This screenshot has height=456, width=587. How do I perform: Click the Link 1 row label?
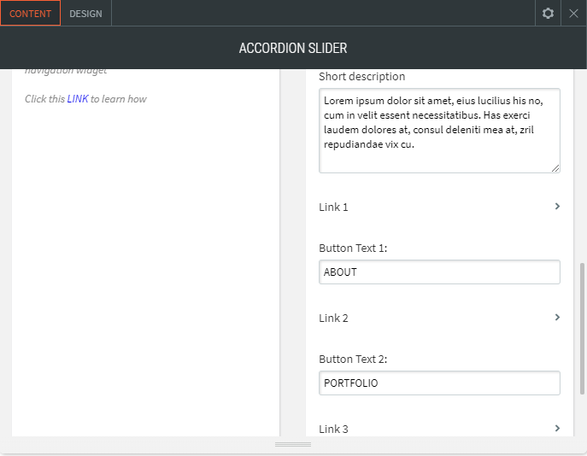[x=333, y=208]
